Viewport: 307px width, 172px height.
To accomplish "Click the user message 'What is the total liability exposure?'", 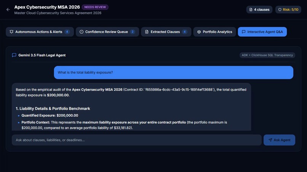I will pos(173,73).
